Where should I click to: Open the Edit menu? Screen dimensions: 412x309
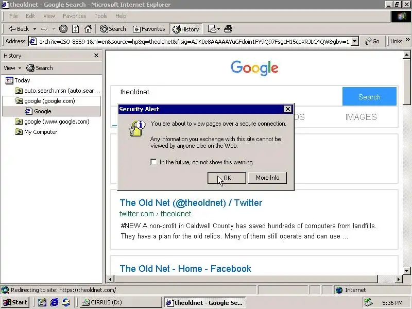[30, 16]
